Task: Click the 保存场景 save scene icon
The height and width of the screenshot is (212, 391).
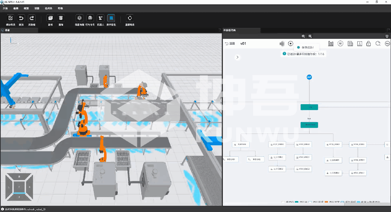Action: tap(11, 18)
